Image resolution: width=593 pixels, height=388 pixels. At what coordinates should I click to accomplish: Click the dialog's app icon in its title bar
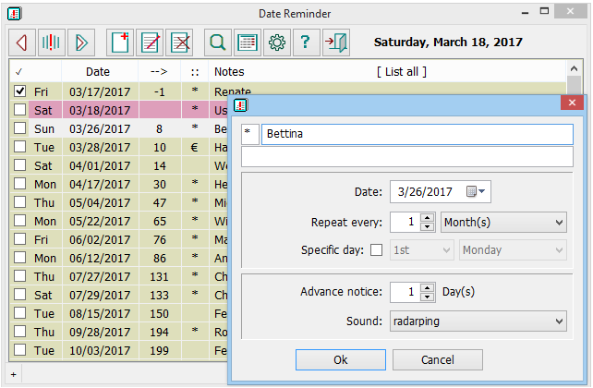[240, 104]
